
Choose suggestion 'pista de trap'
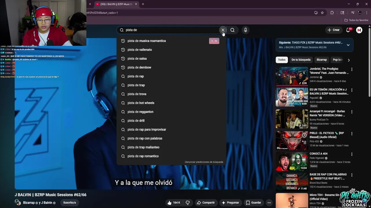[171, 85]
